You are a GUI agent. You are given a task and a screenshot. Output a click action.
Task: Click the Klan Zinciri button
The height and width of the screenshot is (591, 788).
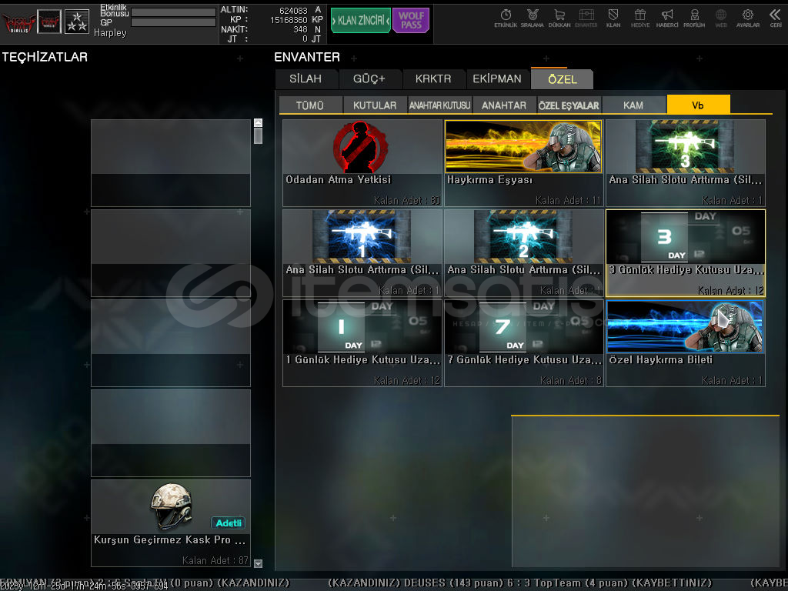(x=360, y=21)
